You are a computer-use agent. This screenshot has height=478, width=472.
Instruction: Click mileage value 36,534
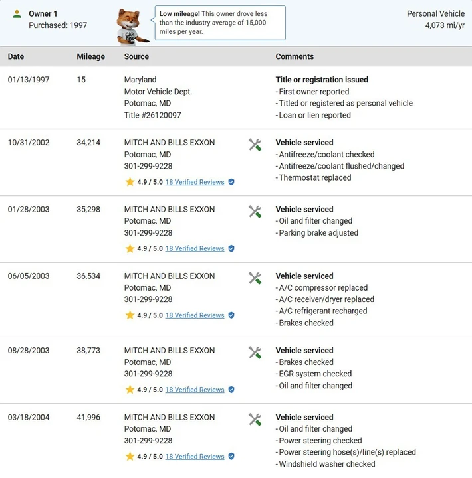[x=88, y=276]
